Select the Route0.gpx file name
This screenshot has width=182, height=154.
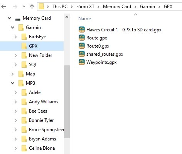pos(98,46)
